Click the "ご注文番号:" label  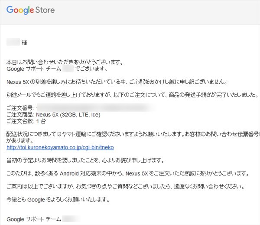coord(20,108)
